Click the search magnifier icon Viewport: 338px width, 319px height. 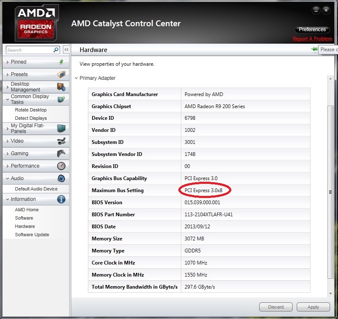[56, 50]
